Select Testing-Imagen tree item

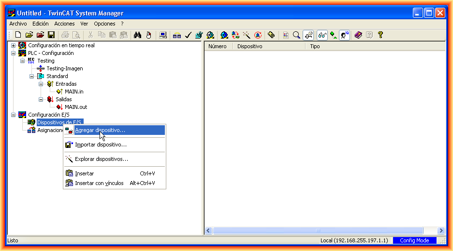point(64,68)
